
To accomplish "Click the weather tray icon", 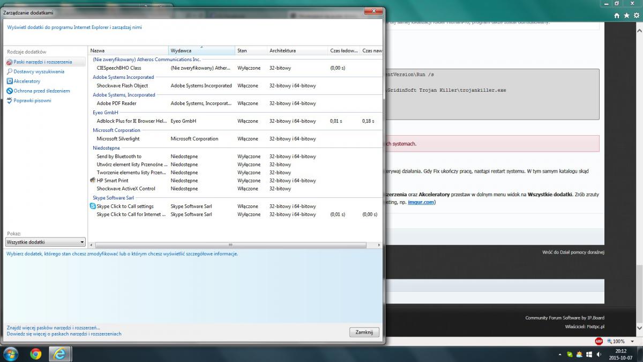I will point(579,354).
